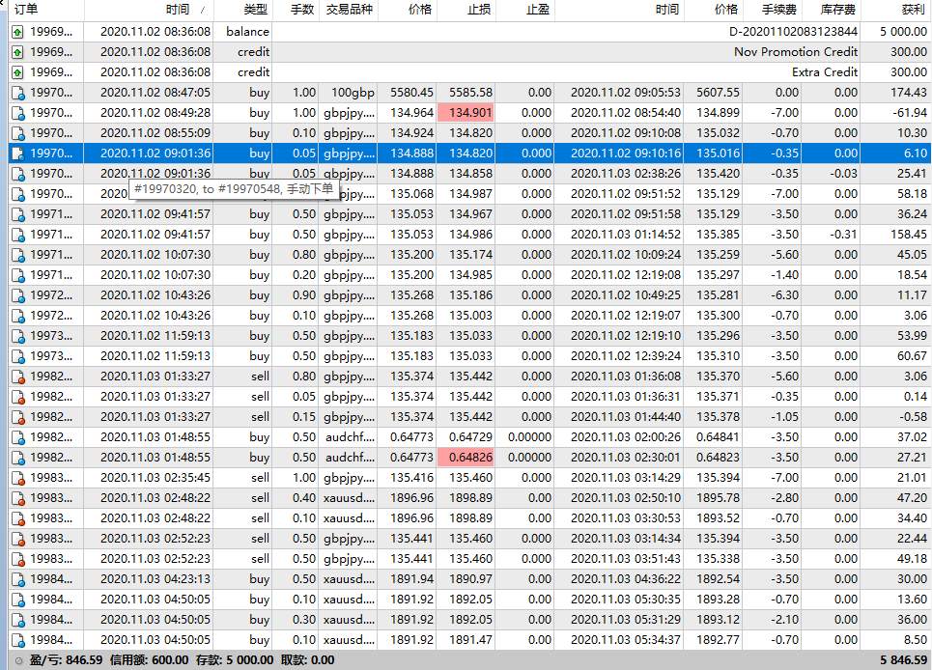This screenshot has width=932, height=670.
Task: Click the Nov Promotion Credit row icon
Action: point(17,52)
